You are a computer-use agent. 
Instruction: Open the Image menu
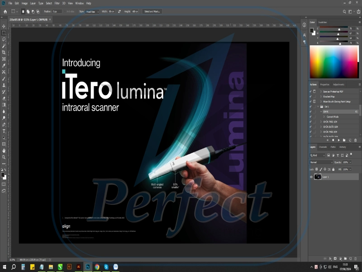point(24,3)
